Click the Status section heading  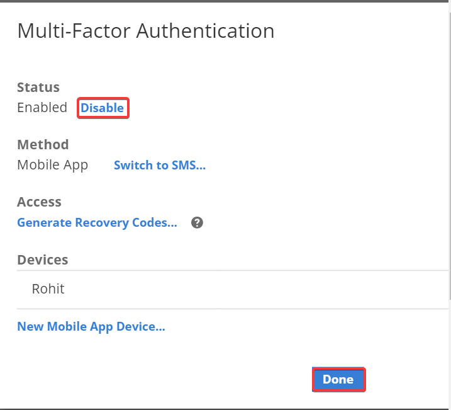click(38, 88)
